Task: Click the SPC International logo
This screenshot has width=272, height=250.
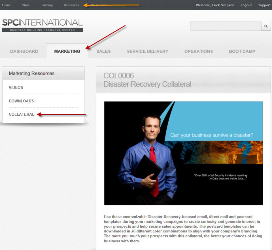Action: click(42, 25)
